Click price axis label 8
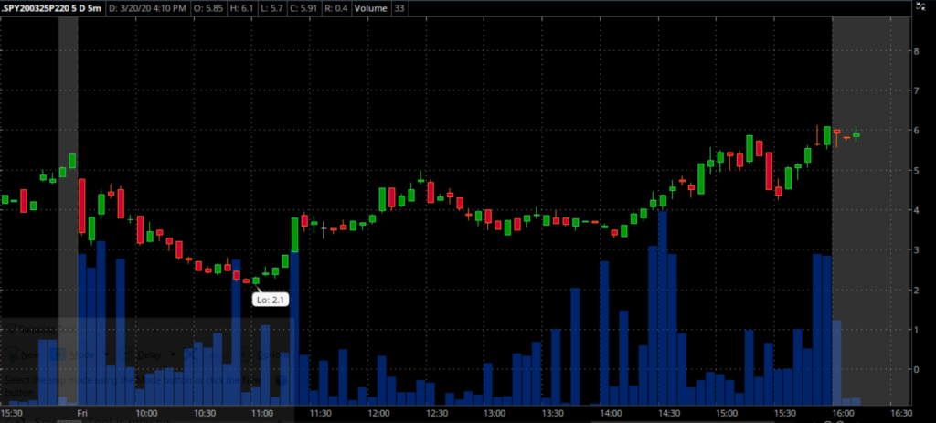The width and height of the screenshot is (936, 423). 917,51
